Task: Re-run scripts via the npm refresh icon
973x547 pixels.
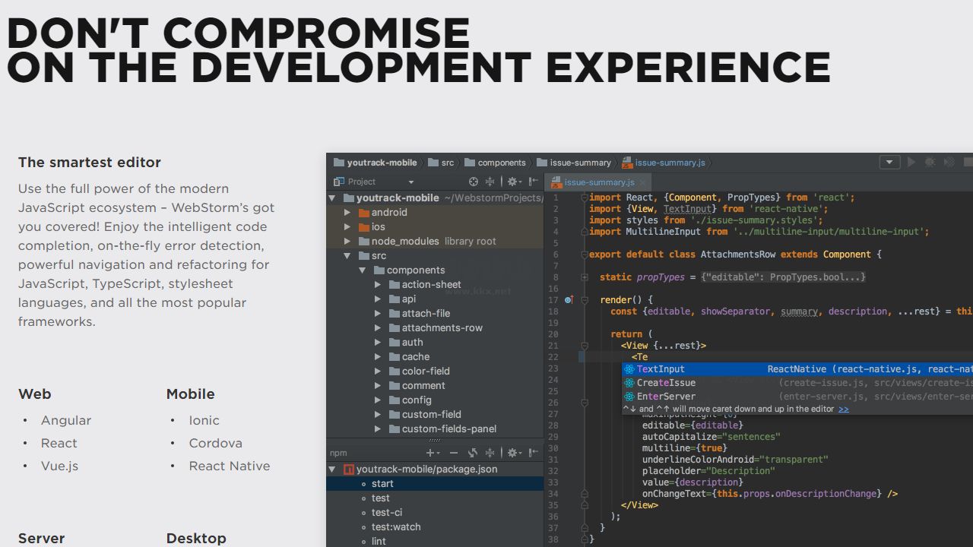Action: pos(473,453)
